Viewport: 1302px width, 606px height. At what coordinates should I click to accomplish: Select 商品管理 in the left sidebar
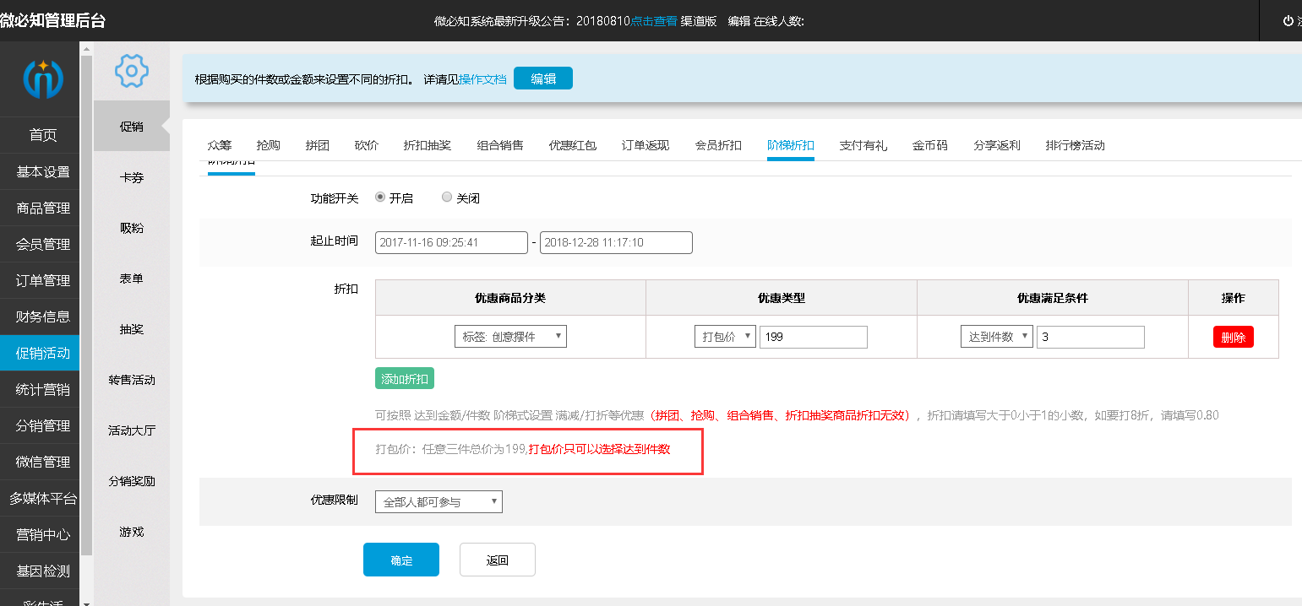point(43,208)
